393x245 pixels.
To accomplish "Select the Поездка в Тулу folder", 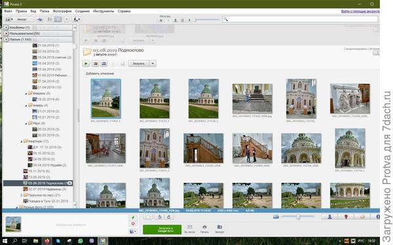I will click(46, 201).
